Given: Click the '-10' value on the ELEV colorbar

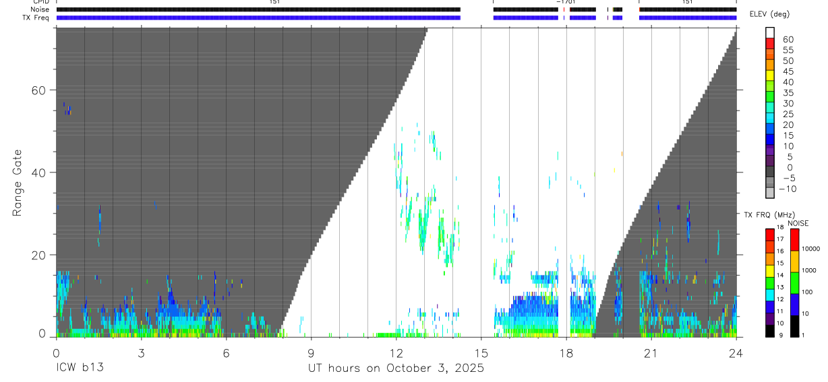Looking at the screenshot, I should 788,189.
